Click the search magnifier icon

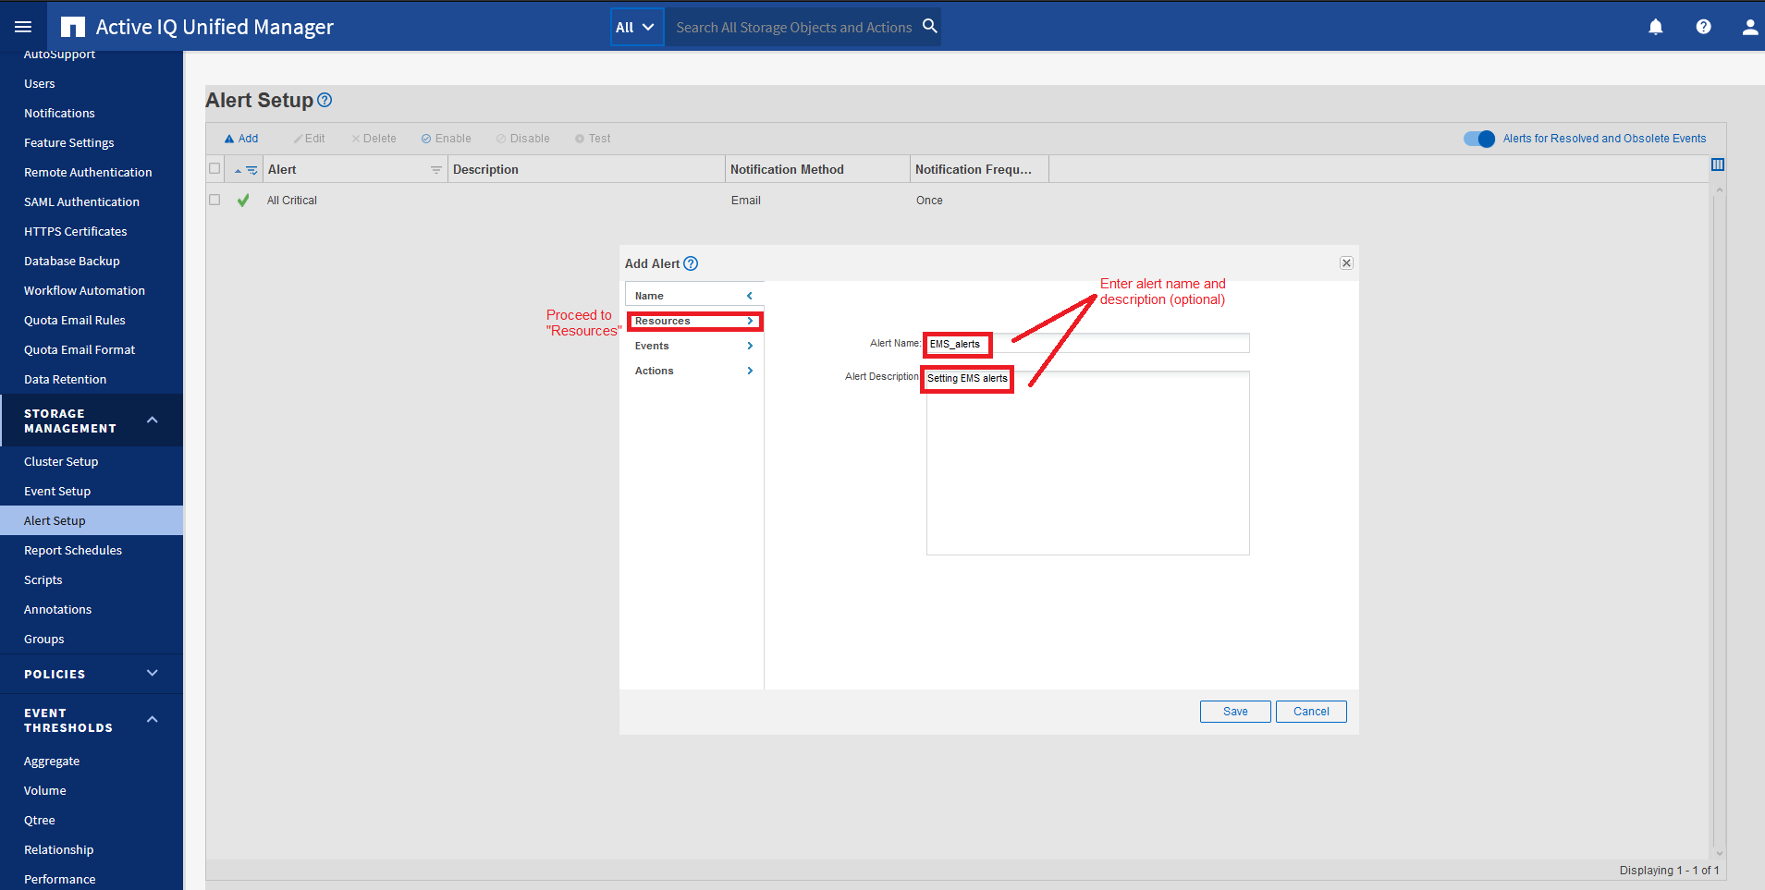tap(929, 26)
